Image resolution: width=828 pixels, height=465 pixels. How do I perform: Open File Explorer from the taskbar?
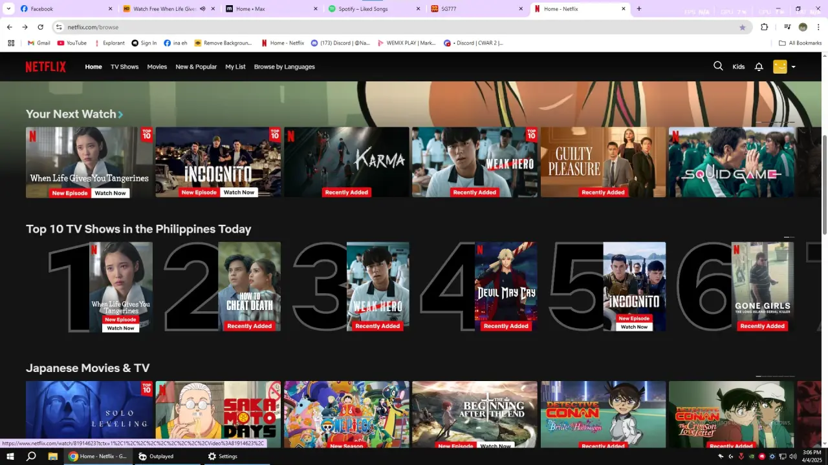point(53,456)
